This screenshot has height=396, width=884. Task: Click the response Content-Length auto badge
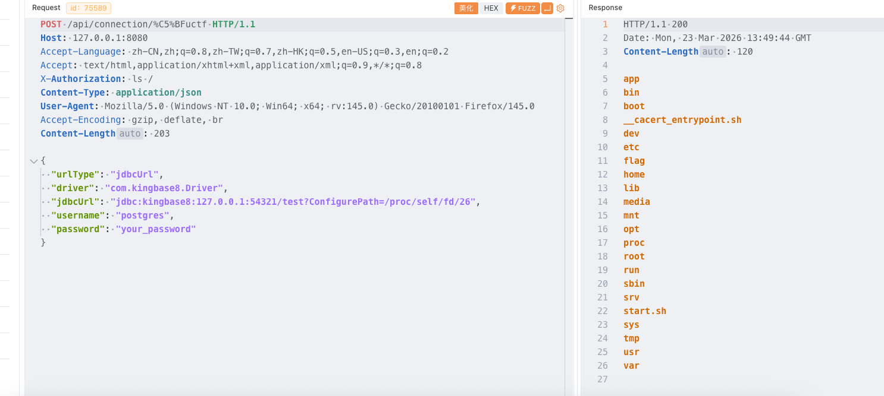[x=712, y=52]
